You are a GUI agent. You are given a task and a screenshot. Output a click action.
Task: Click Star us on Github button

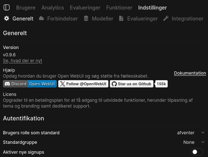(x=131, y=84)
